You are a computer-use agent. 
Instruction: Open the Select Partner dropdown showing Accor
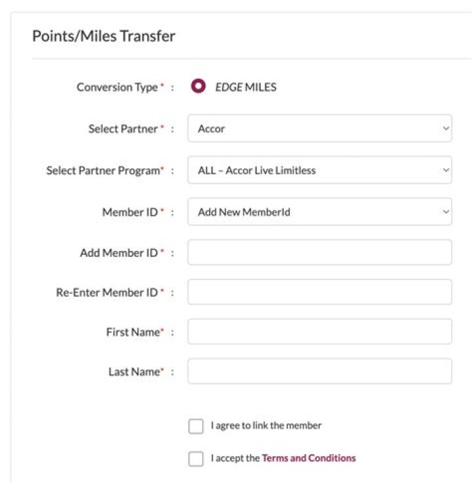pos(319,129)
